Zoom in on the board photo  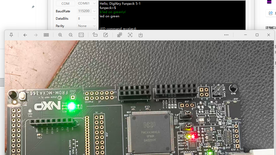click(60, 35)
